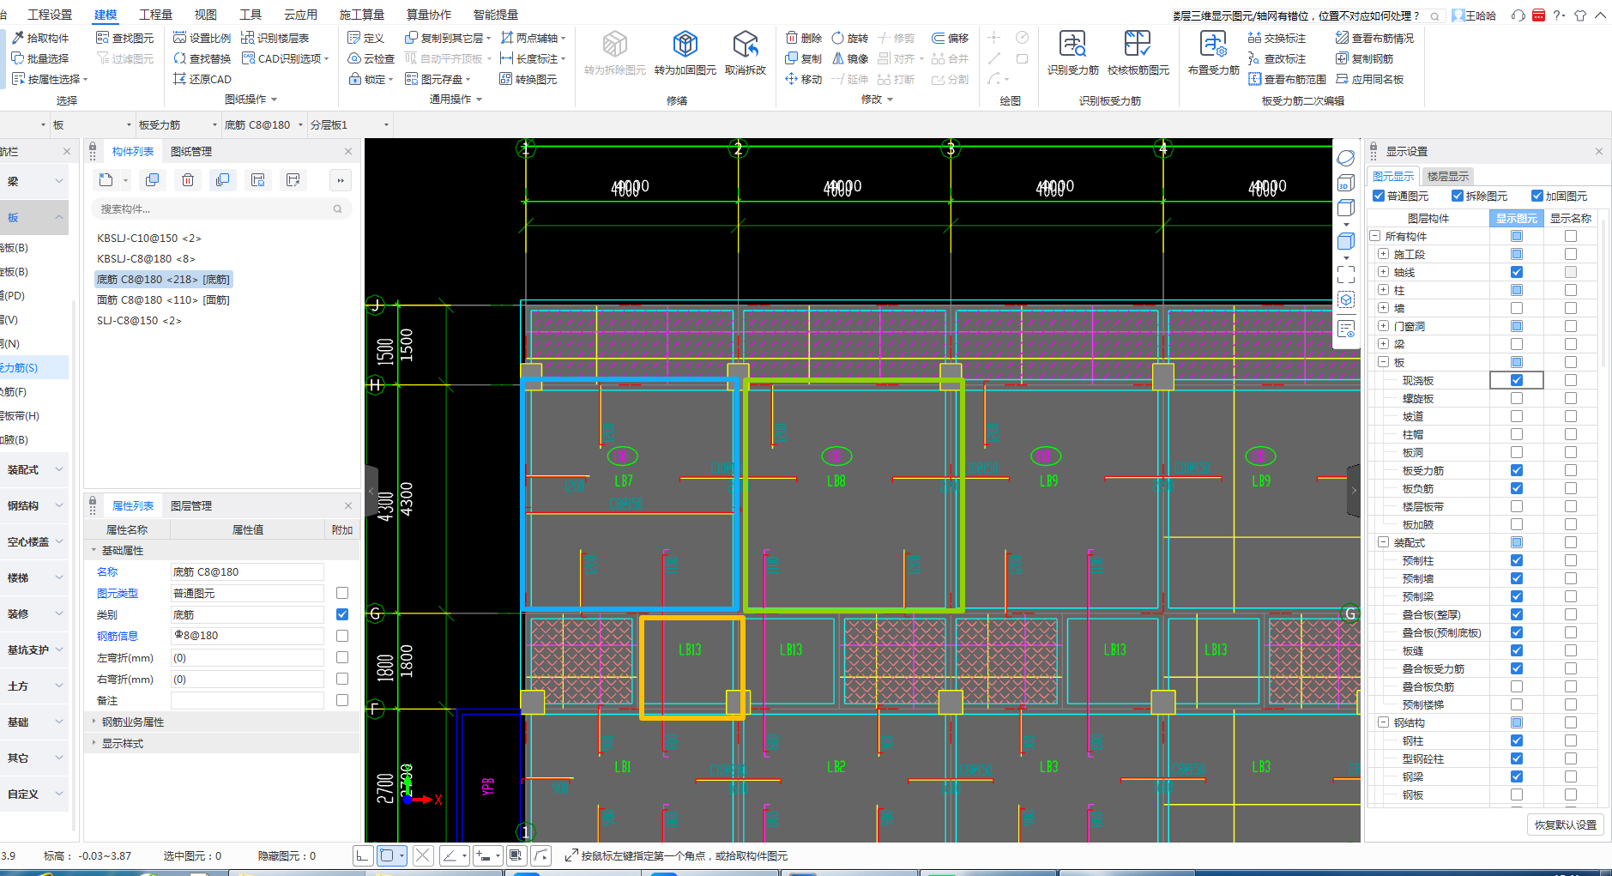
Task: Select the 布置受力筋 tool
Action: click(x=1213, y=45)
